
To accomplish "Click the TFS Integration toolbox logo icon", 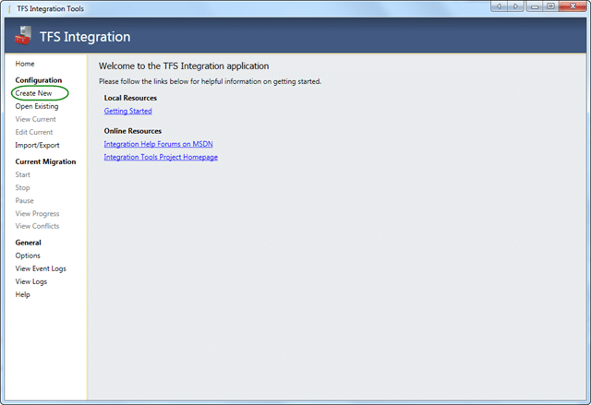I will pyautogui.click(x=23, y=35).
